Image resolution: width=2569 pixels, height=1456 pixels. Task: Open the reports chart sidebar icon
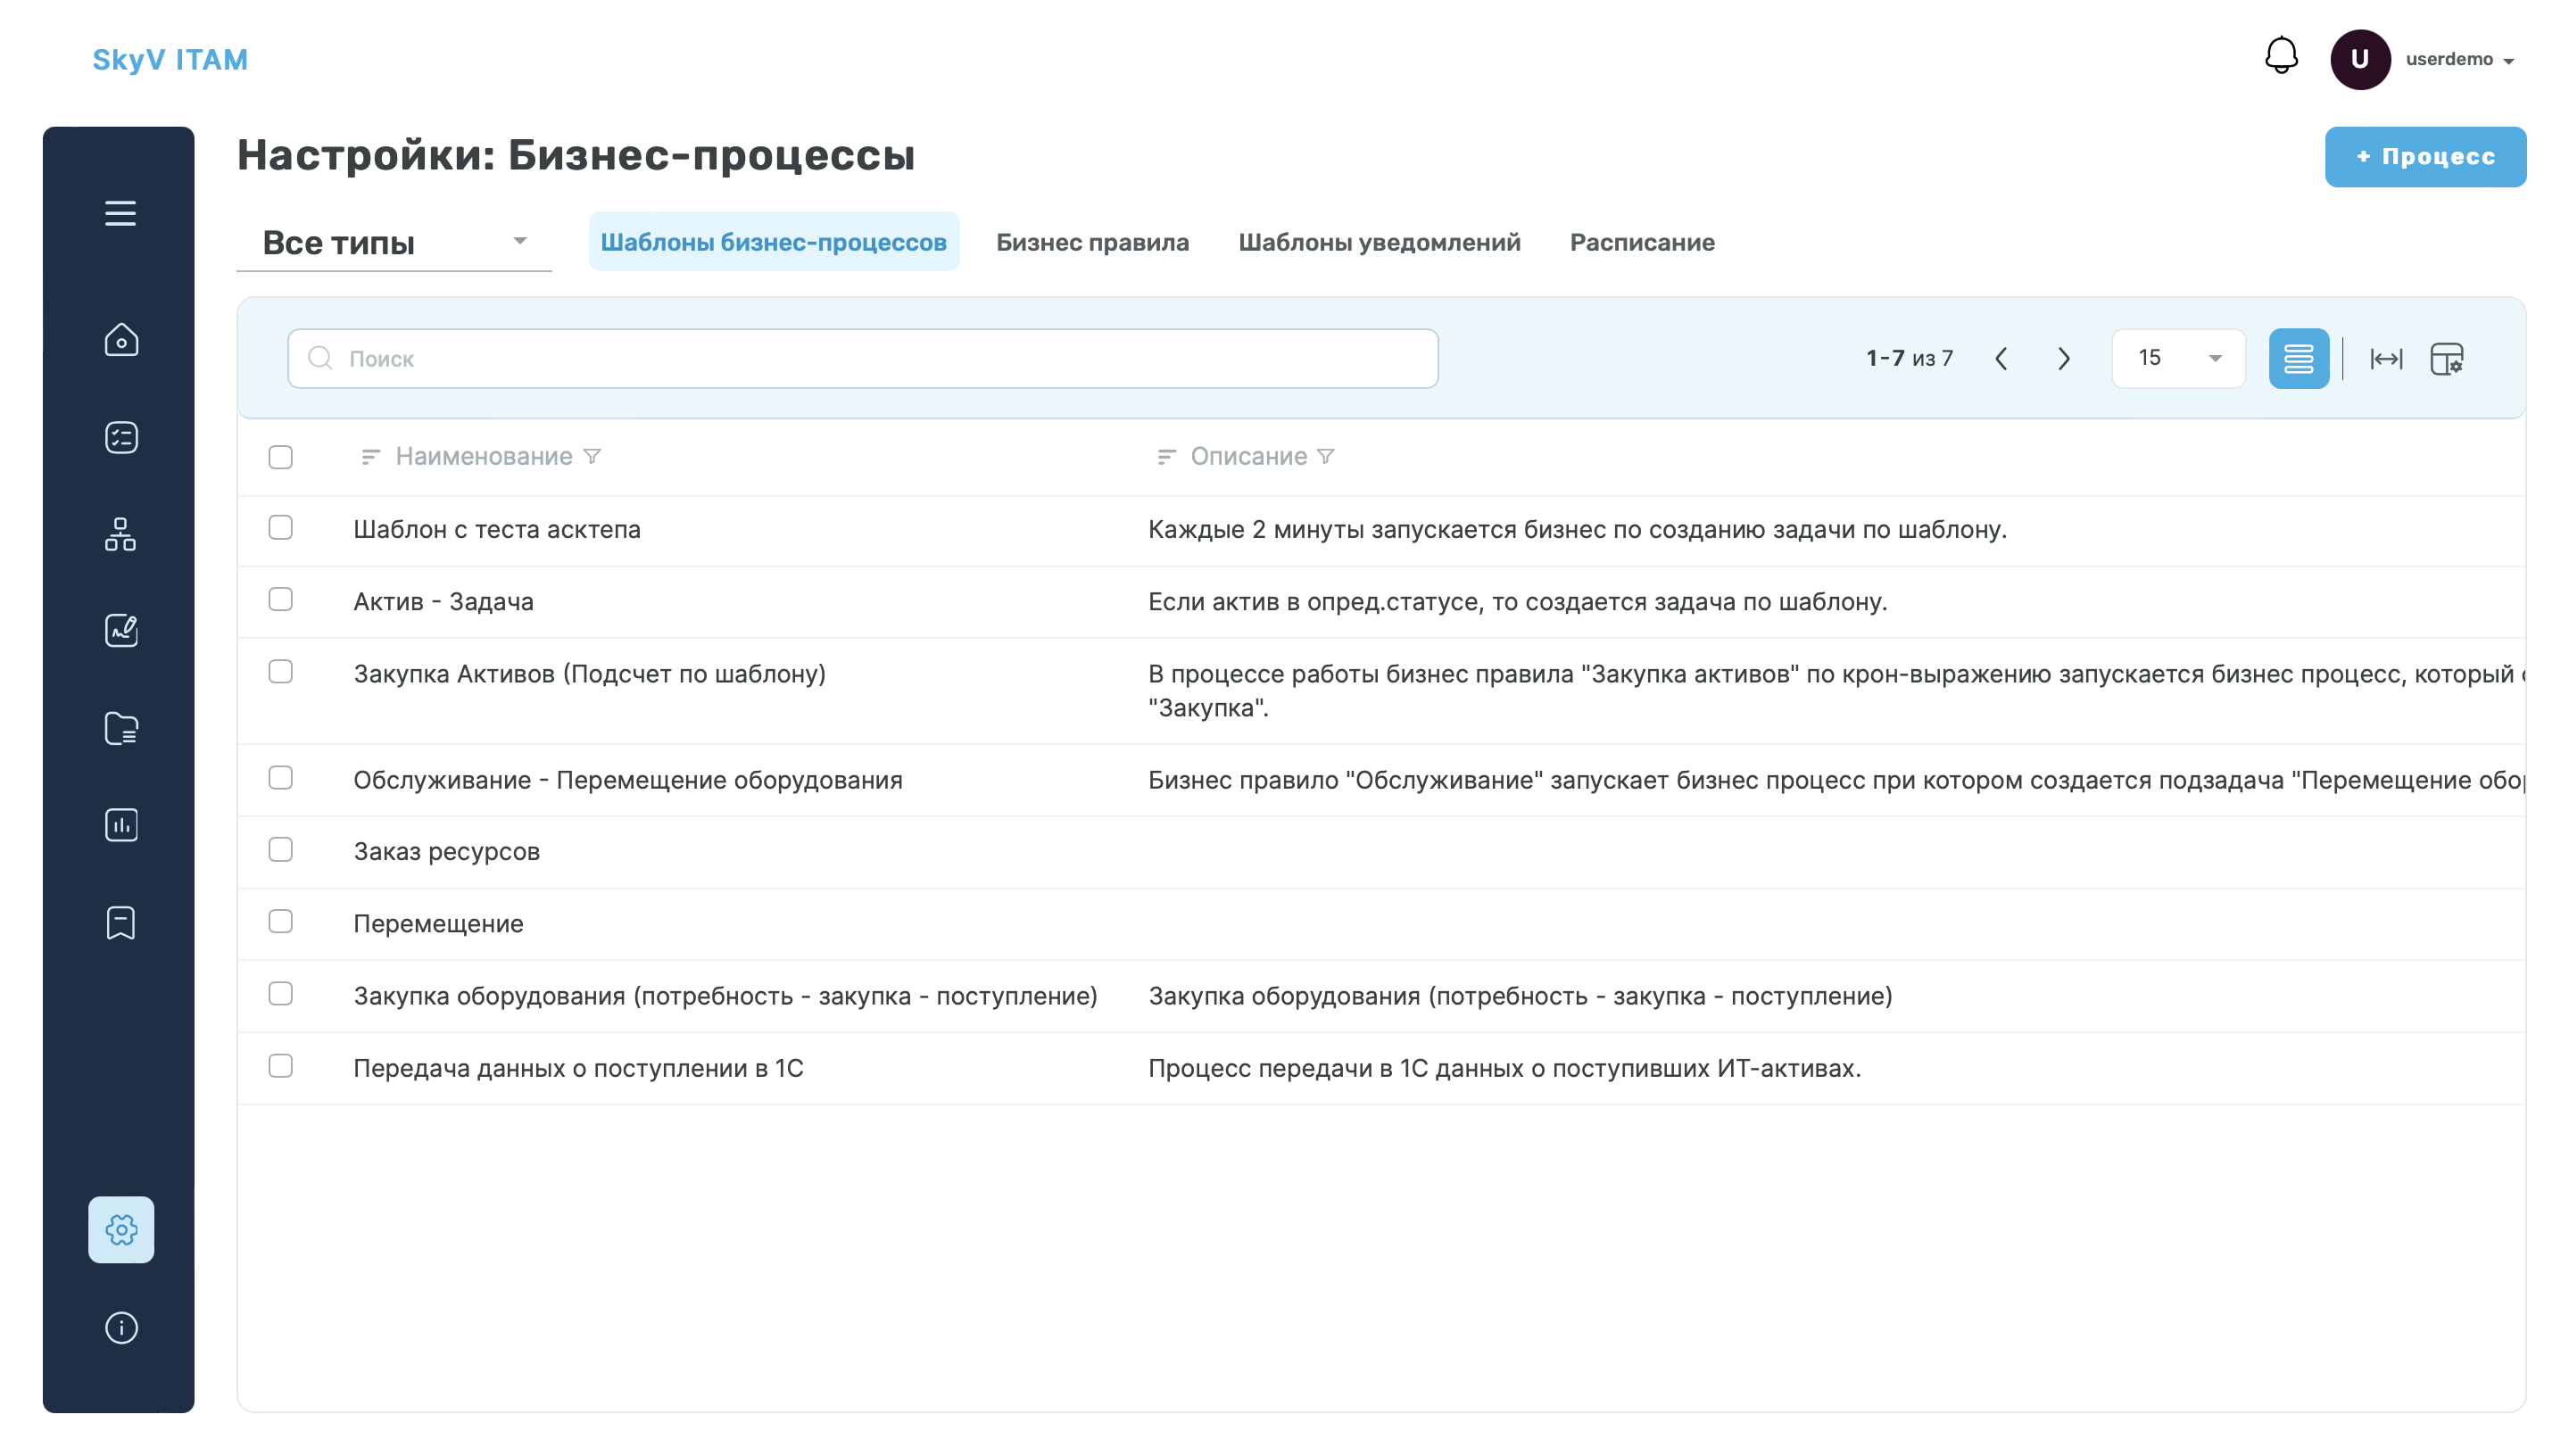coord(121,825)
